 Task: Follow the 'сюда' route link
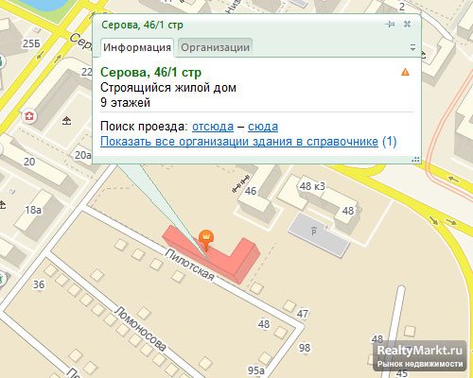coord(263,127)
